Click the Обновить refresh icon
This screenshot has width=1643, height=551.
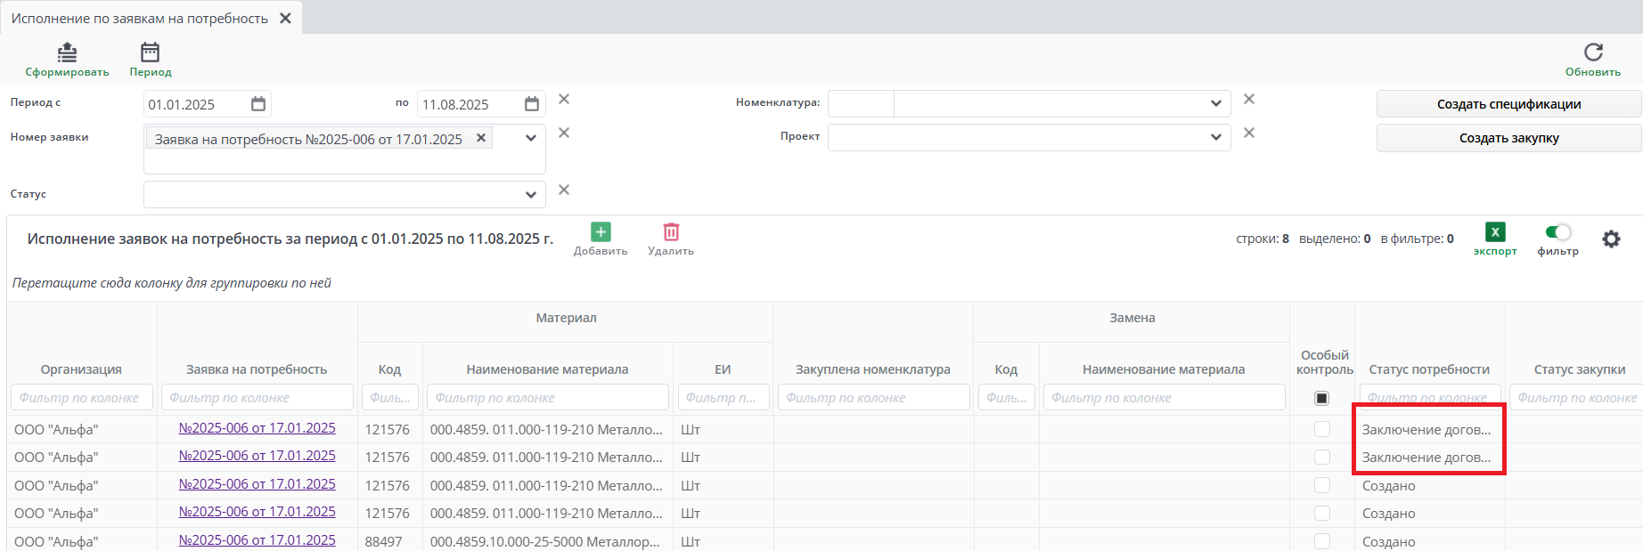pyautogui.click(x=1593, y=53)
